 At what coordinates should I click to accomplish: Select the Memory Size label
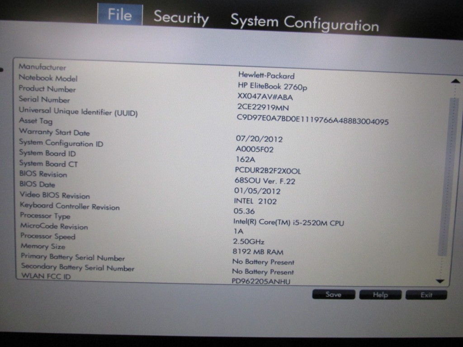point(43,246)
